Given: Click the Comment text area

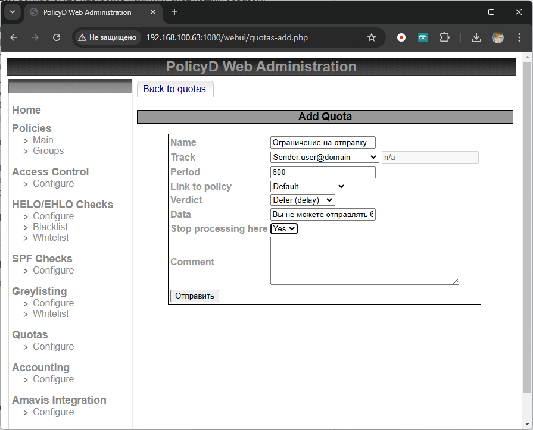Looking at the screenshot, I should 364,260.
